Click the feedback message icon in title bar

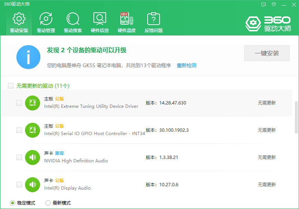[263, 4]
